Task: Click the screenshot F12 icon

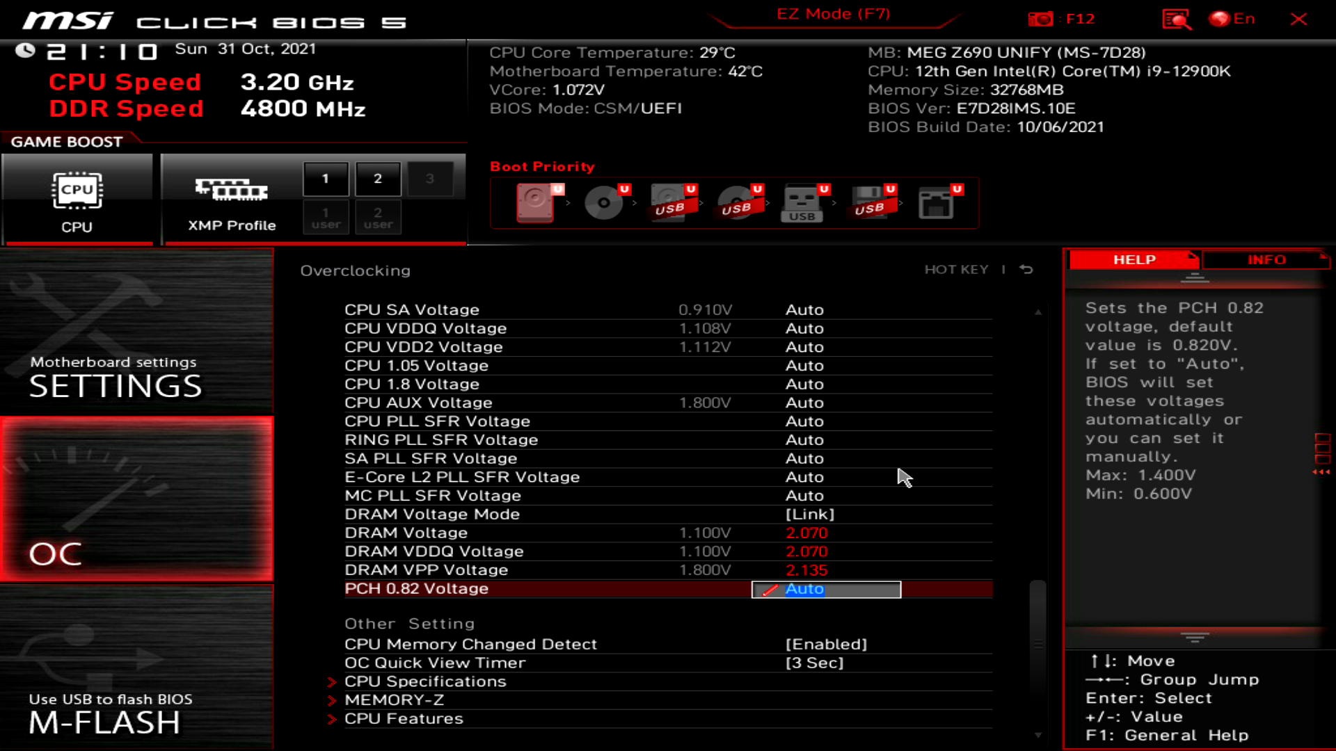Action: pos(1040,18)
